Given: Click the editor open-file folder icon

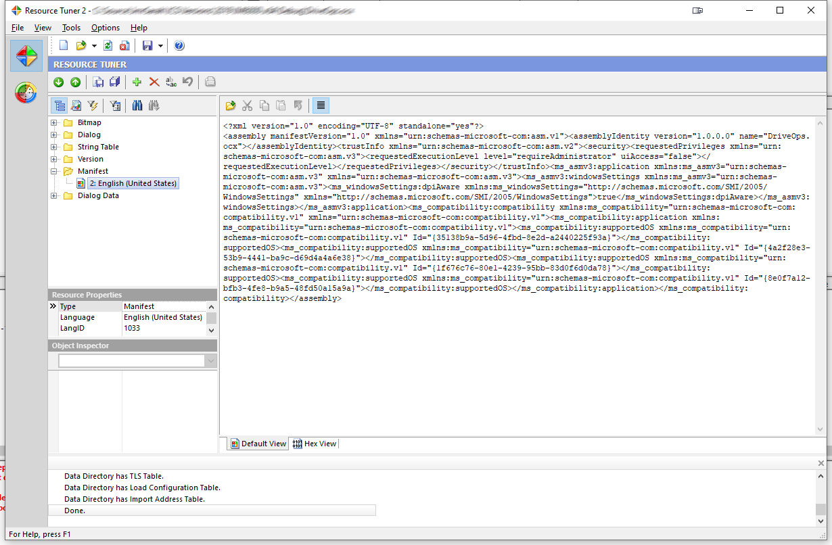Looking at the screenshot, I should point(231,105).
